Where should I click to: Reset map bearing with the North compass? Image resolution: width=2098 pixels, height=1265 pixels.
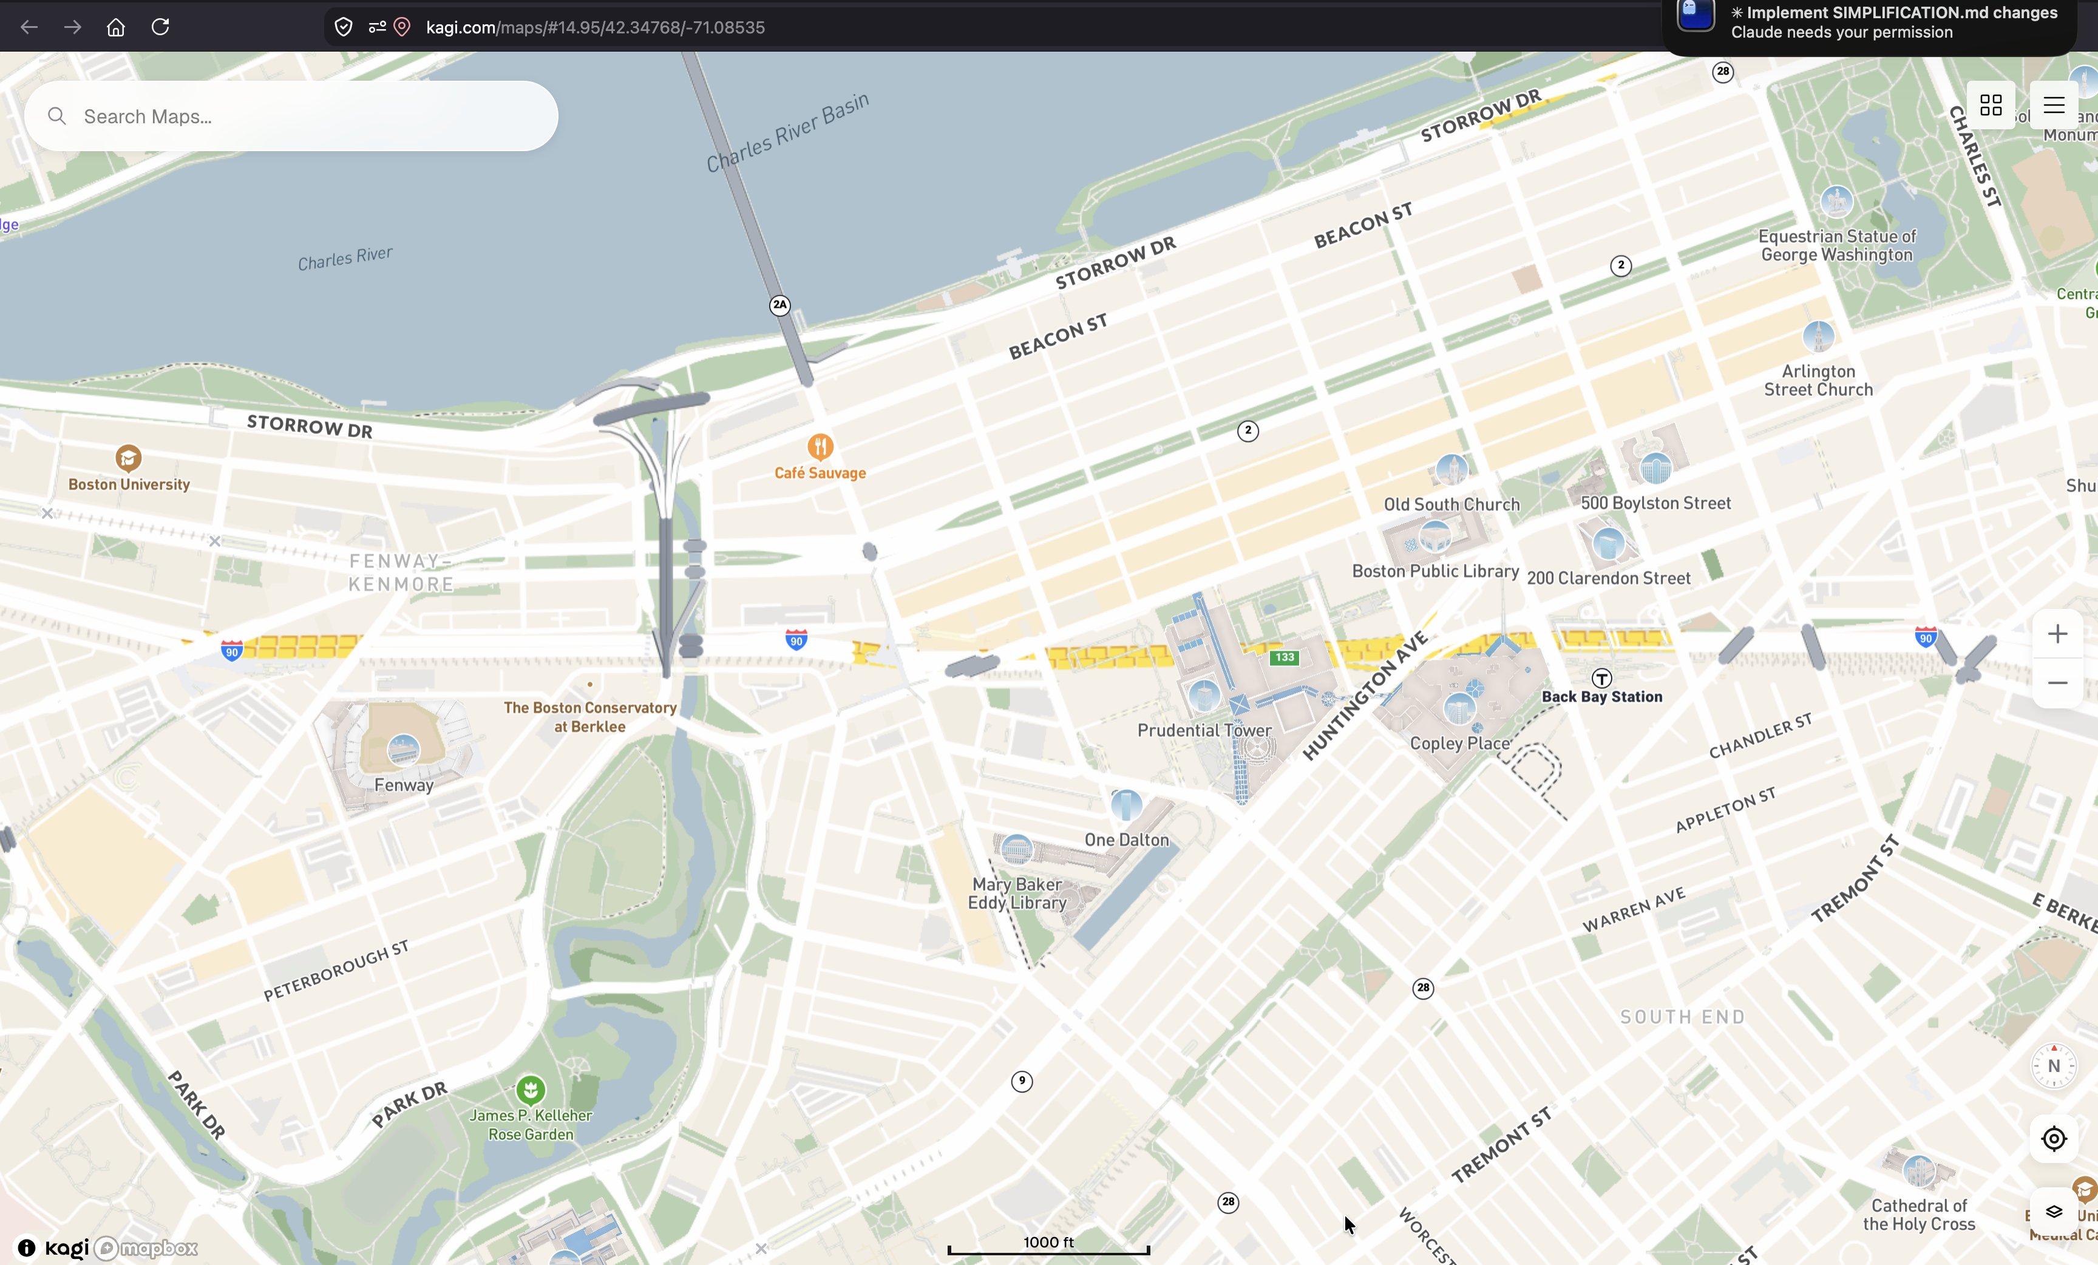point(2054,1066)
